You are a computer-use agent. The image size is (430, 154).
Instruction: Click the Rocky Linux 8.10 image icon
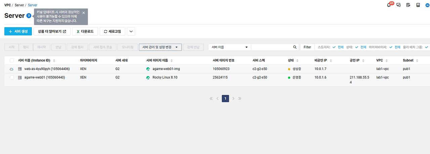click(x=148, y=77)
